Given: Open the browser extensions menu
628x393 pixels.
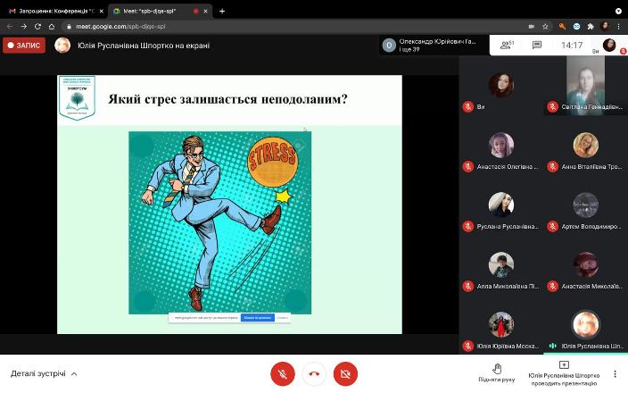Looking at the screenshot, I should [590, 26].
